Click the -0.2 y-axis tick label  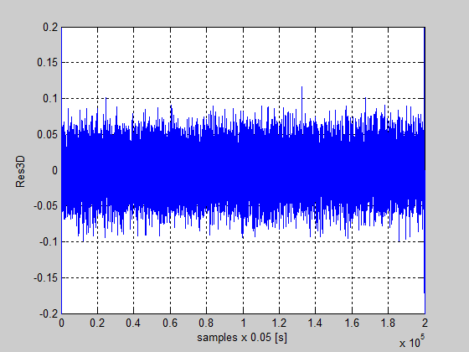(x=49, y=313)
